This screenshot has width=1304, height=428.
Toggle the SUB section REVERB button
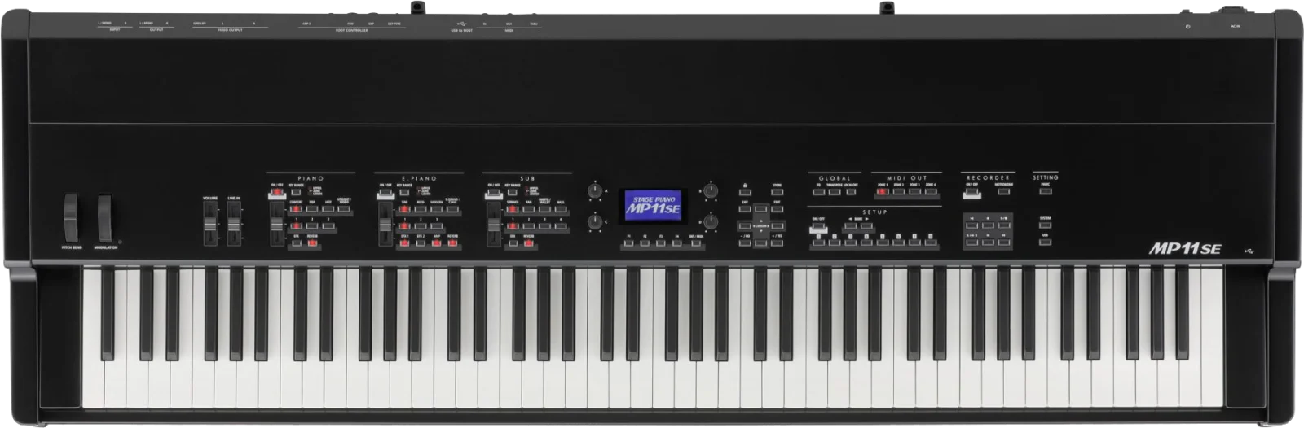[528, 242]
